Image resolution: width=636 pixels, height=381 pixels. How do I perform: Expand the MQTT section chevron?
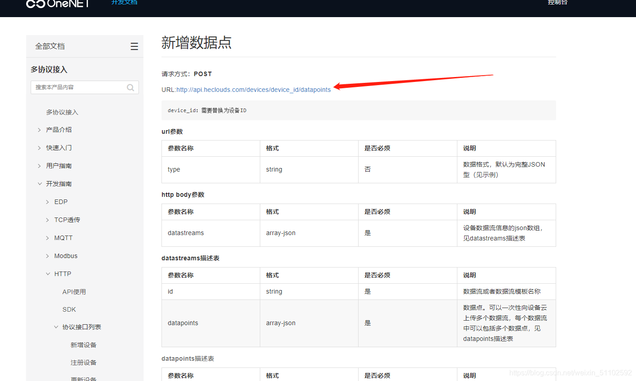47,238
